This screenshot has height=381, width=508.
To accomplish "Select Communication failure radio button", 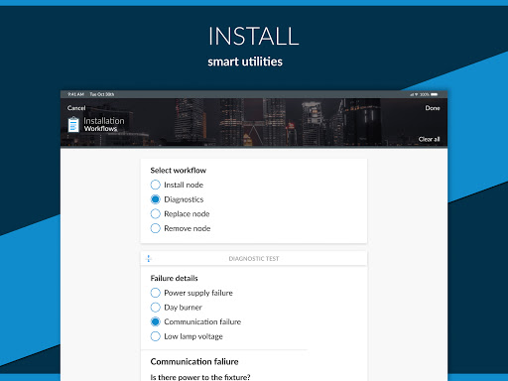I will [x=155, y=321].
